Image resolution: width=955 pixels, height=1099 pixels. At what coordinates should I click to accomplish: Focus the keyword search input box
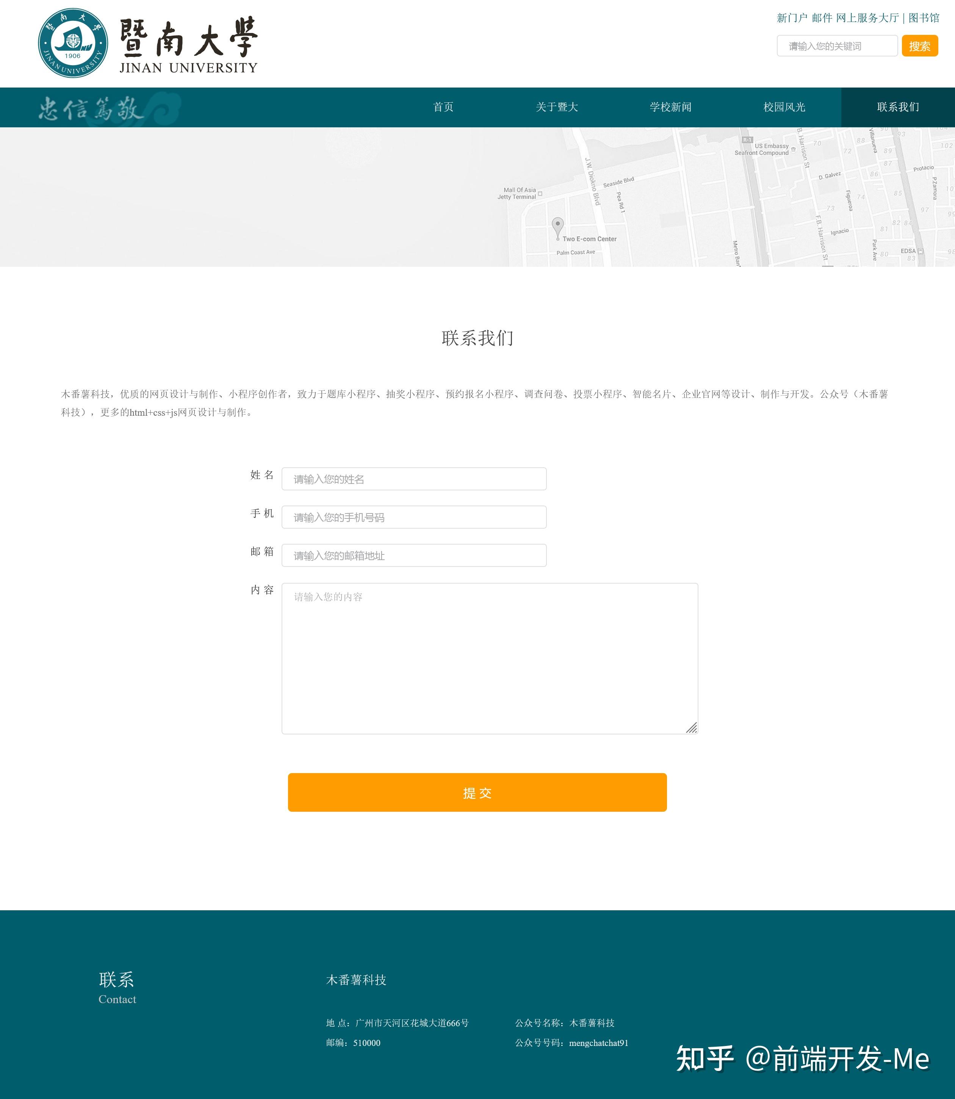(837, 46)
